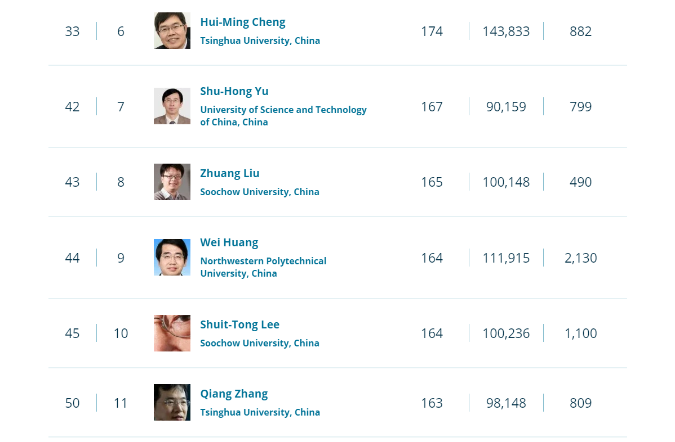The height and width of the screenshot is (442, 675).
Task: Click Zhuang Liu's profile photo
Action: [172, 182]
